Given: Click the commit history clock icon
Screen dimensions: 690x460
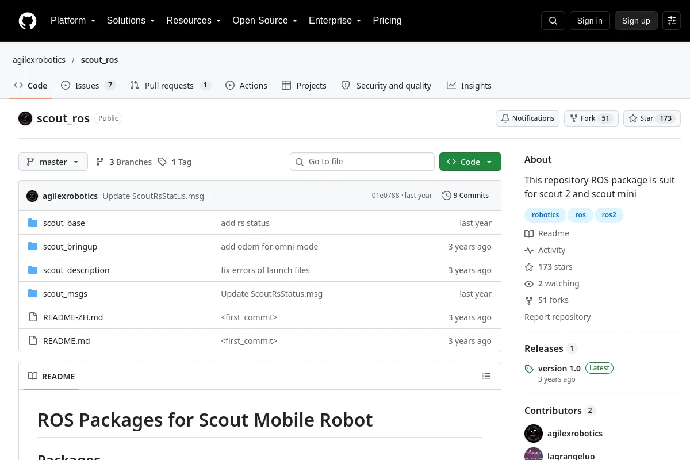Looking at the screenshot, I should pos(446,195).
